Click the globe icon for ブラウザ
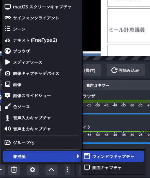Screen dimensions: 150x178 (x=8, y=51)
